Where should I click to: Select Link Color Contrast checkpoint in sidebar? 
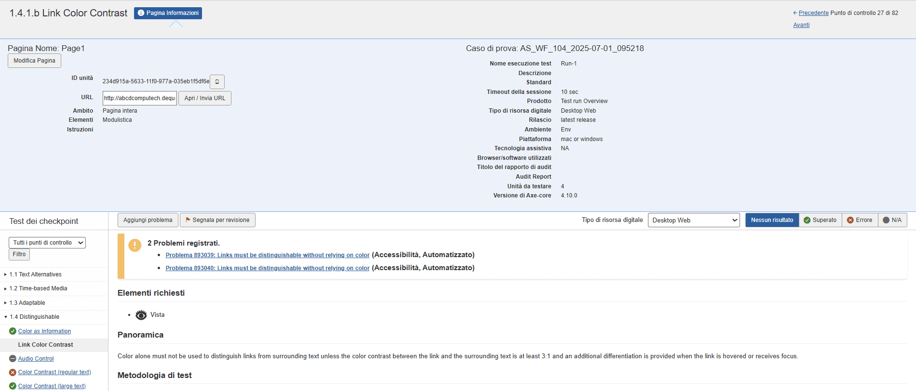tap(46, 345)
